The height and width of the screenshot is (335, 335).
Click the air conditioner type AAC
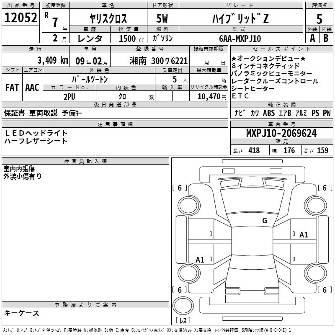32,88
